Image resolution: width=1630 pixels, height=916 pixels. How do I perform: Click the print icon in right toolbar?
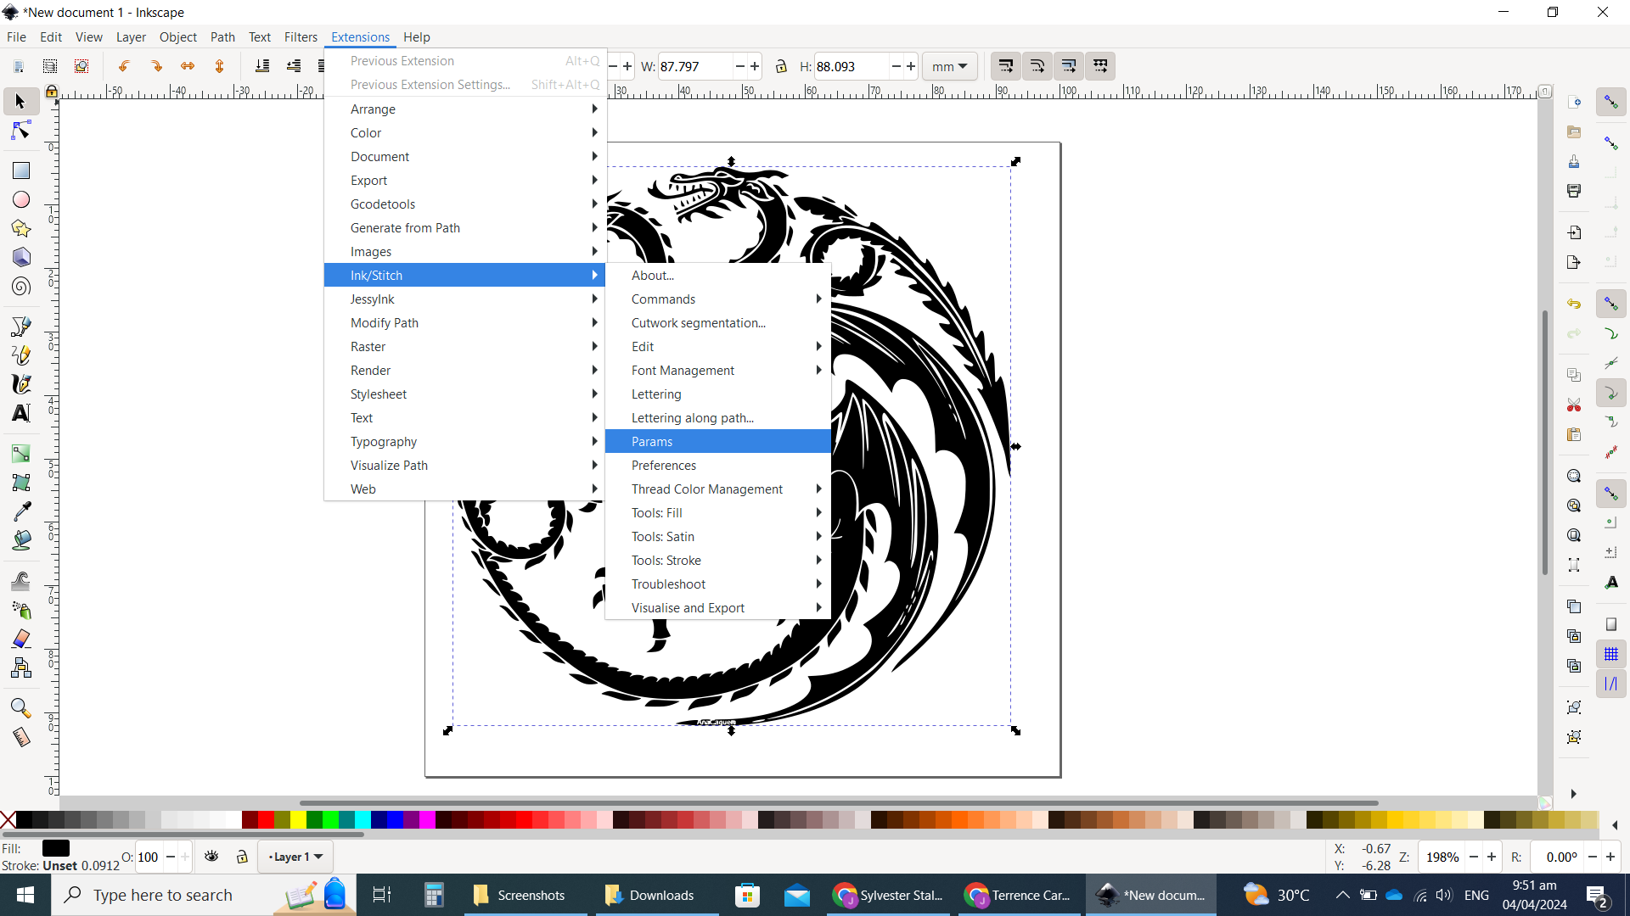[1574, 191]
